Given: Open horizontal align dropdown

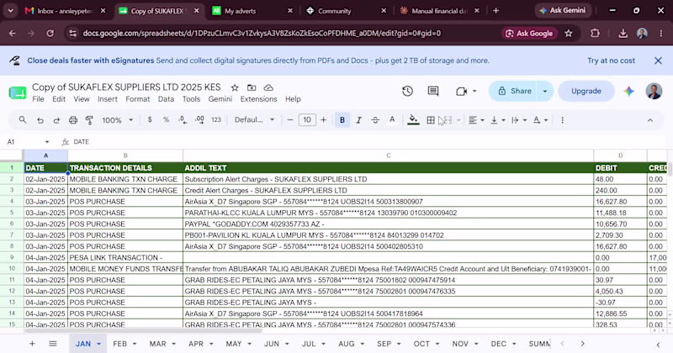Looking at the screenshot, I should (x=476, y=120).
